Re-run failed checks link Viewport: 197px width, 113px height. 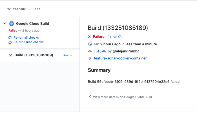28,42
